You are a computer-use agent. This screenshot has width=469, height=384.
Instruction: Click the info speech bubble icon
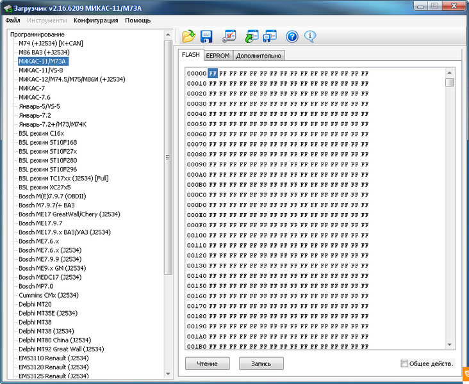[310, 36]
